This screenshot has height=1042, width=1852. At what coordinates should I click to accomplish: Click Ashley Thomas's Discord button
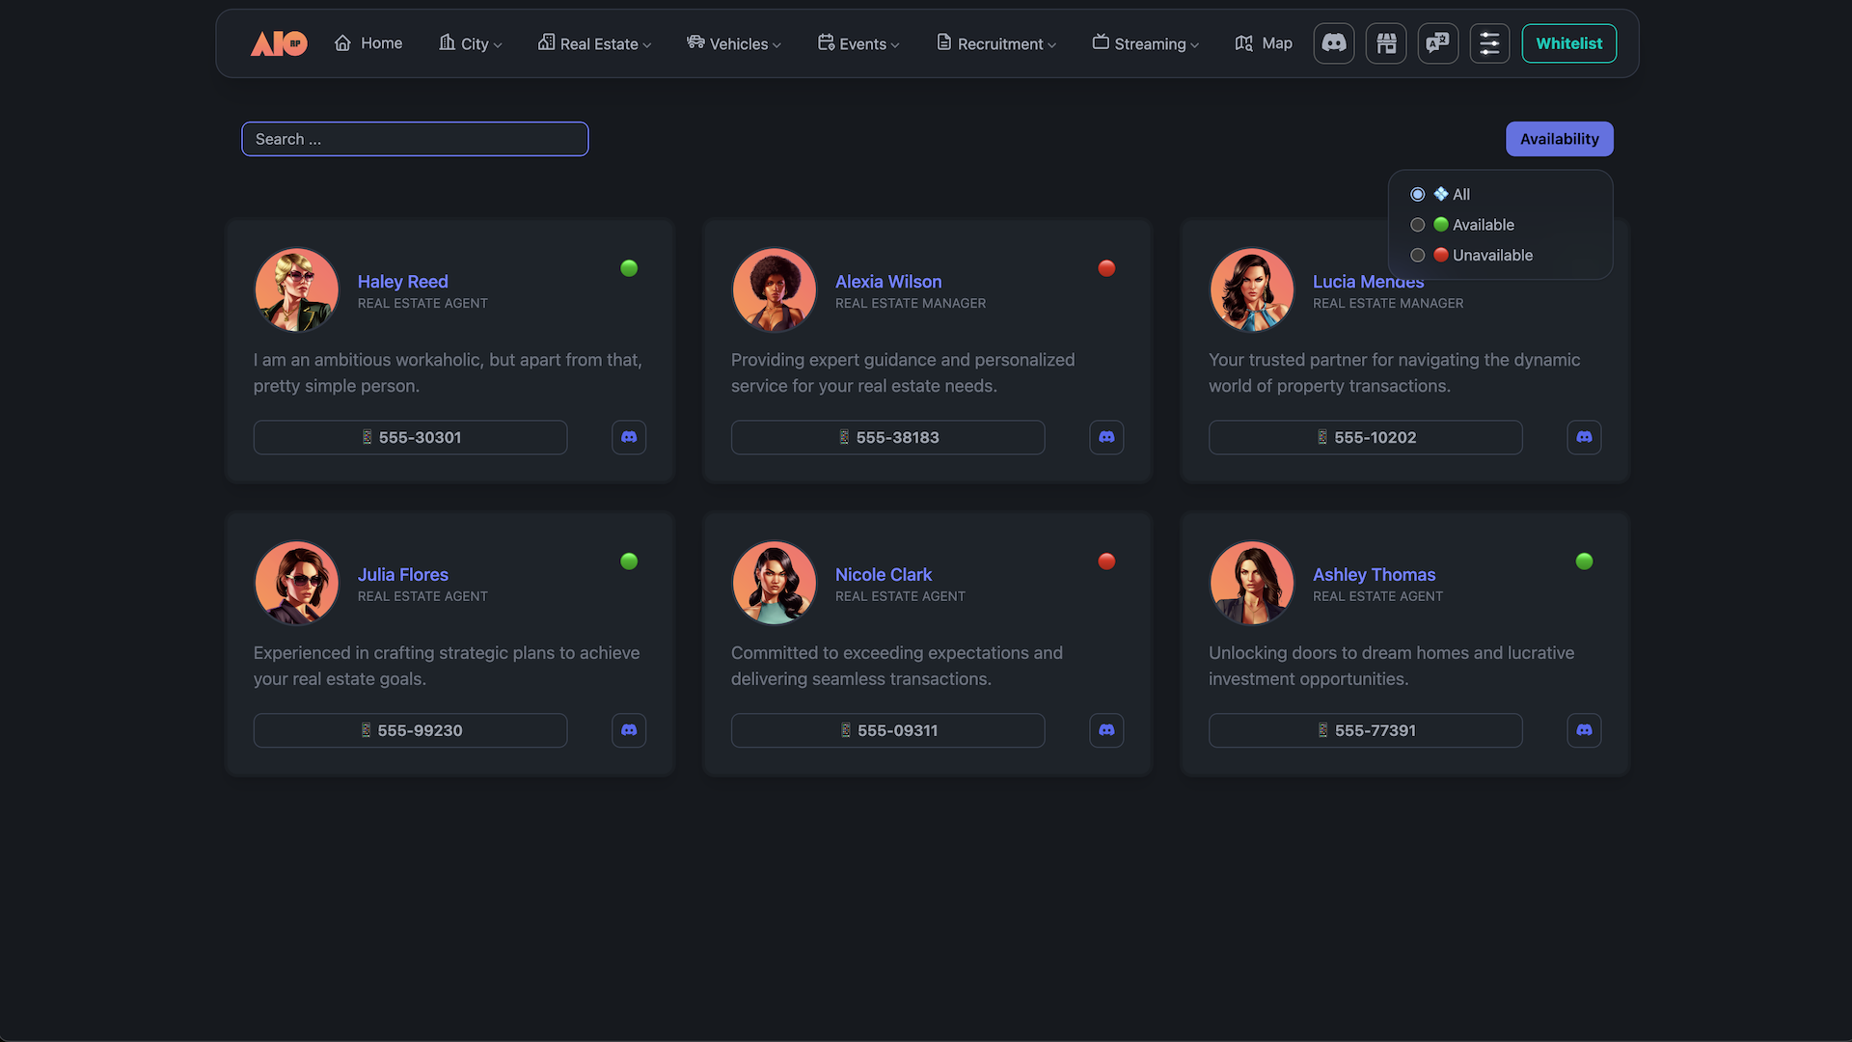tap(1584, 730)
